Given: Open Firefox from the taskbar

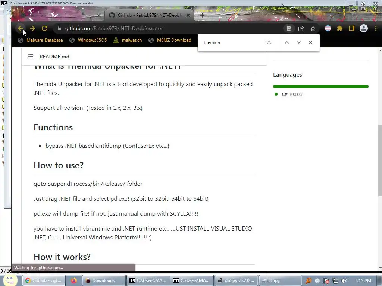Looking at the screenshot, I should coord(73,280).
